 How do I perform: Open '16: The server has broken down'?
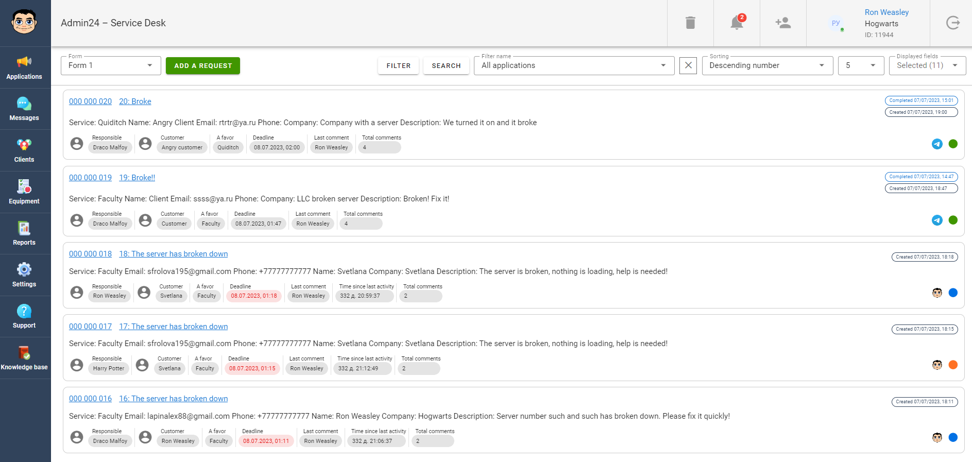tap(174, 399)
